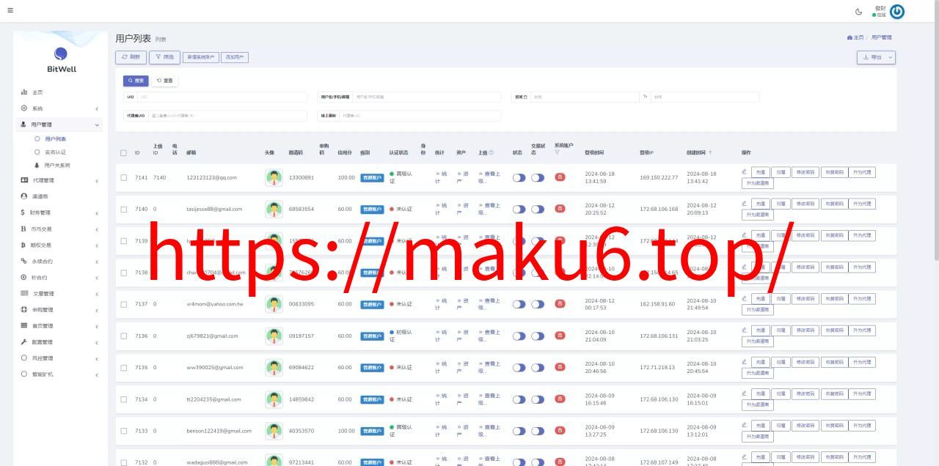This screenshot has width=939, height=466.
Task: Open 渠道商 sidebar item
Action: coord(40,196)
